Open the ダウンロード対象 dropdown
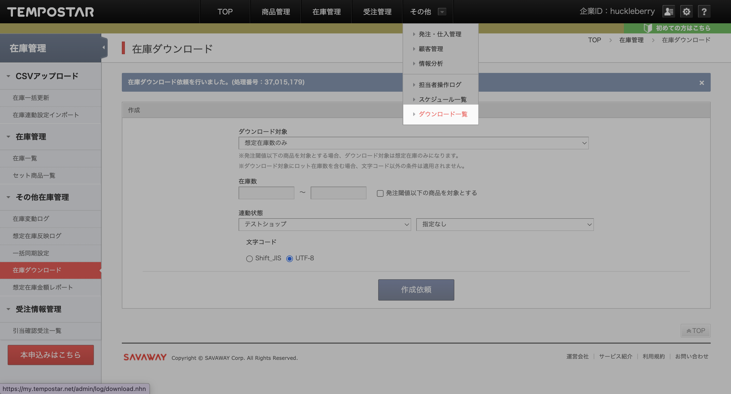The height and width of the screenshot is (394, 731). click(x=413, y=143)
